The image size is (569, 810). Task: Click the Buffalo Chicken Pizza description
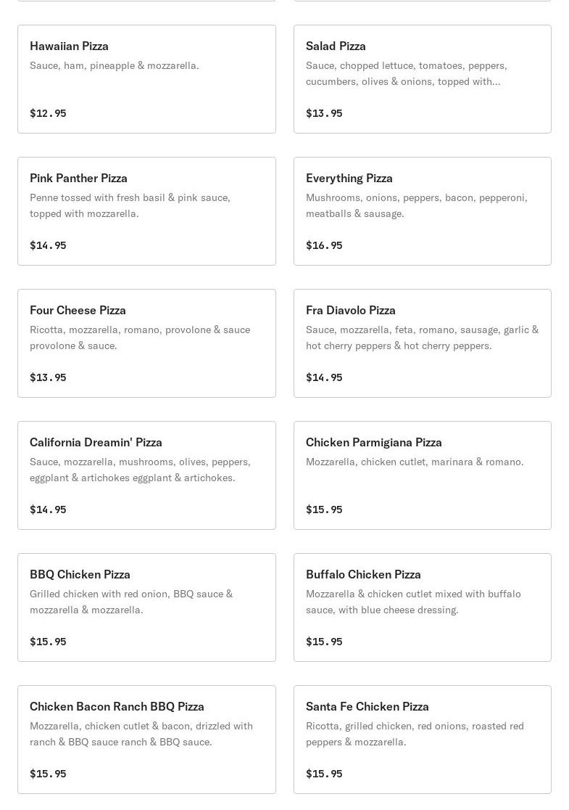tap(413, 602)
